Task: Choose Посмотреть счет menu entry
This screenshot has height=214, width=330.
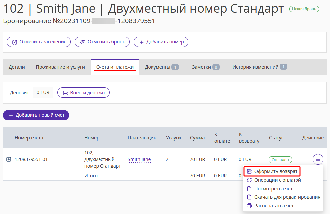Action: [x=270, y=189]
